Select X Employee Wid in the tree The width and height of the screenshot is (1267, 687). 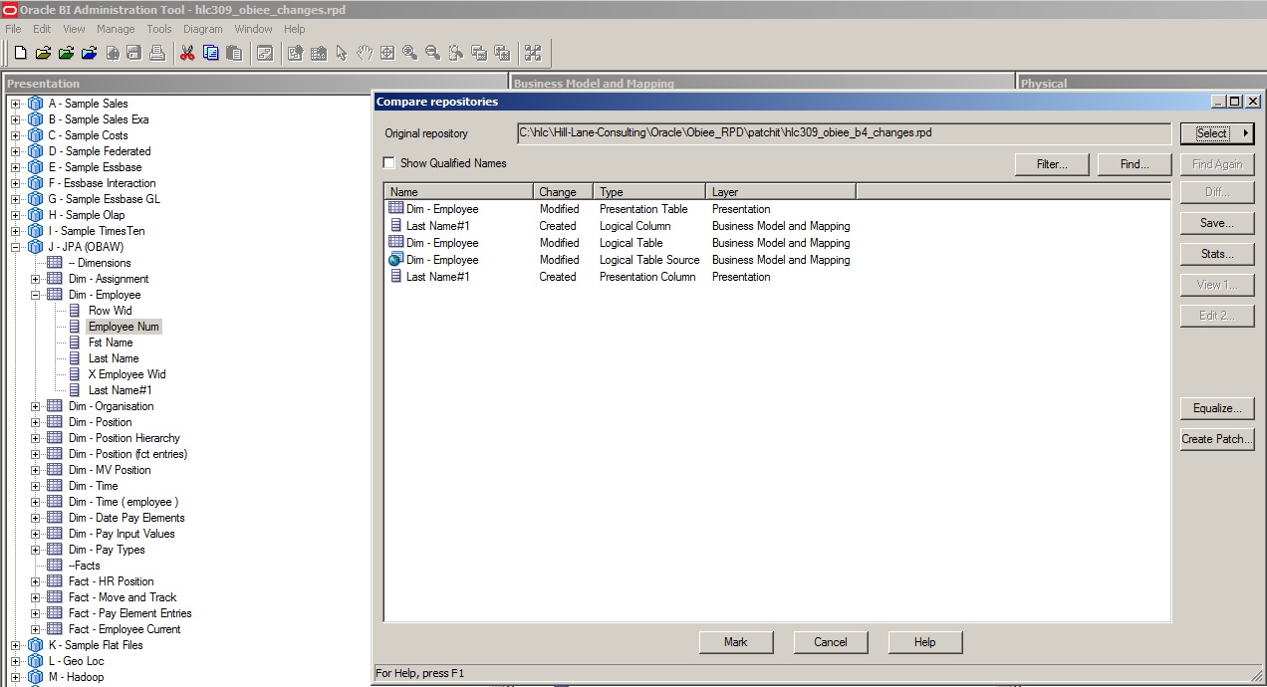click(127, 374)
